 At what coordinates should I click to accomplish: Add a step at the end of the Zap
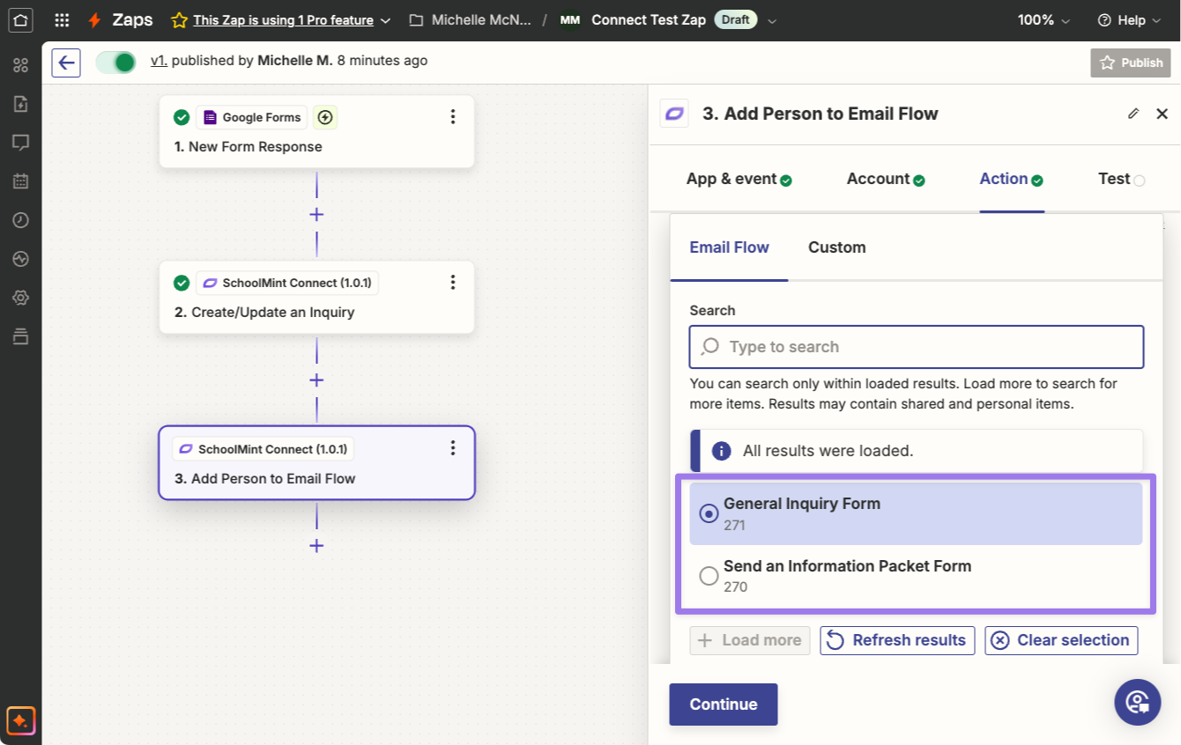(x=316, y=546)
